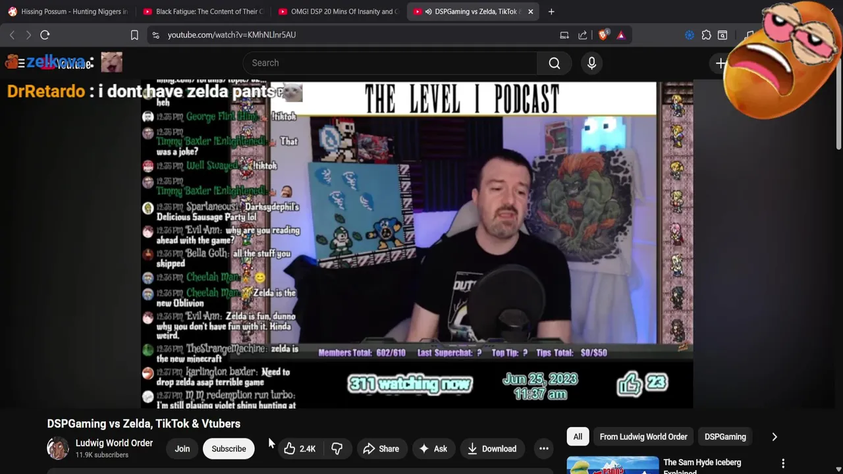Click the Join membership button
This screenshot has height=474, width=843.
182,449
